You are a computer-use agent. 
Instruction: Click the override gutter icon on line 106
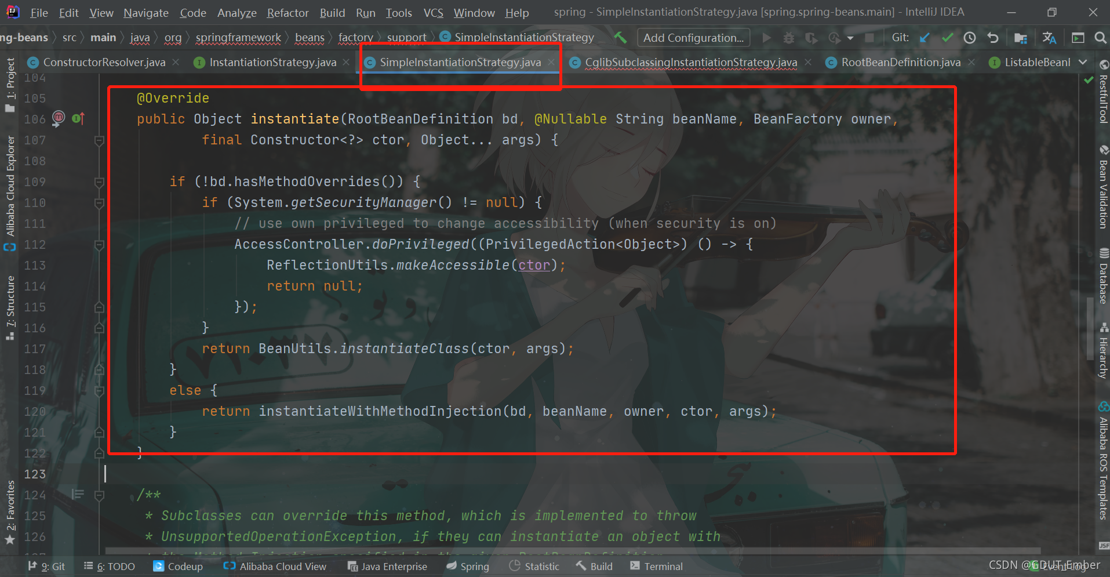click(x=59, y=118)
